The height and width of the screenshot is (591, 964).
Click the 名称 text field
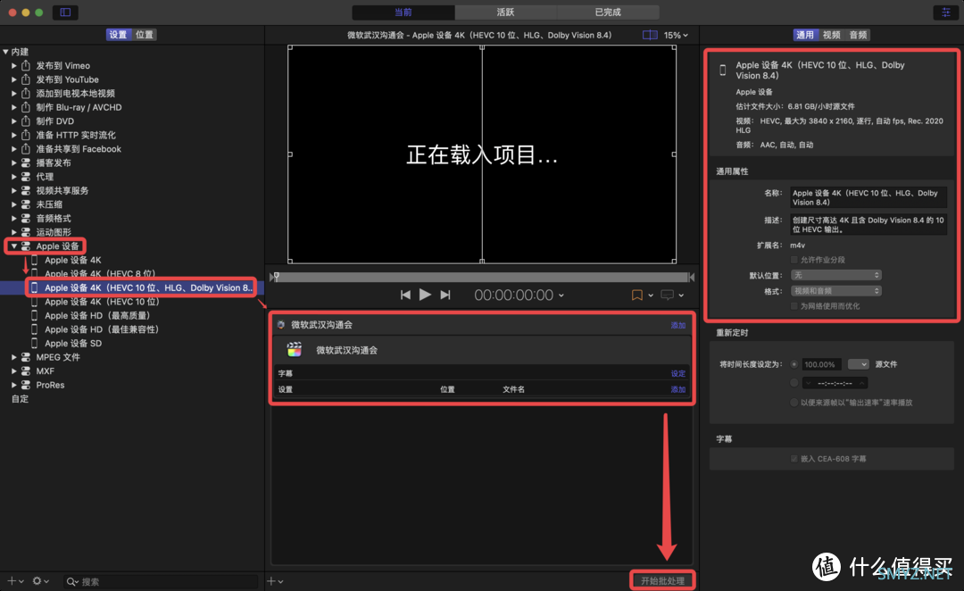pos(868,197)
